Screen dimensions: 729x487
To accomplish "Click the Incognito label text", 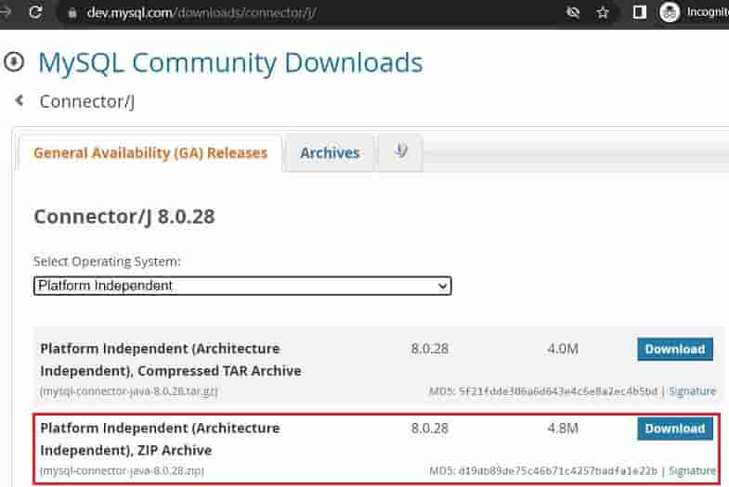I will coord(708,13).
